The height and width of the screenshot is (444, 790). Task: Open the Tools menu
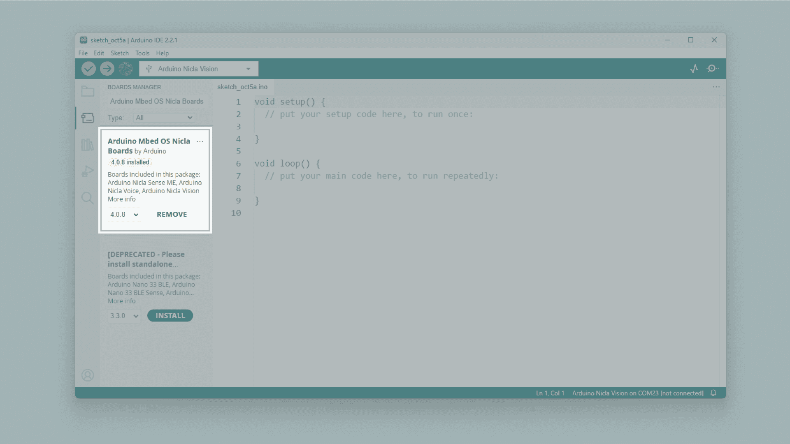click(142, 53)
